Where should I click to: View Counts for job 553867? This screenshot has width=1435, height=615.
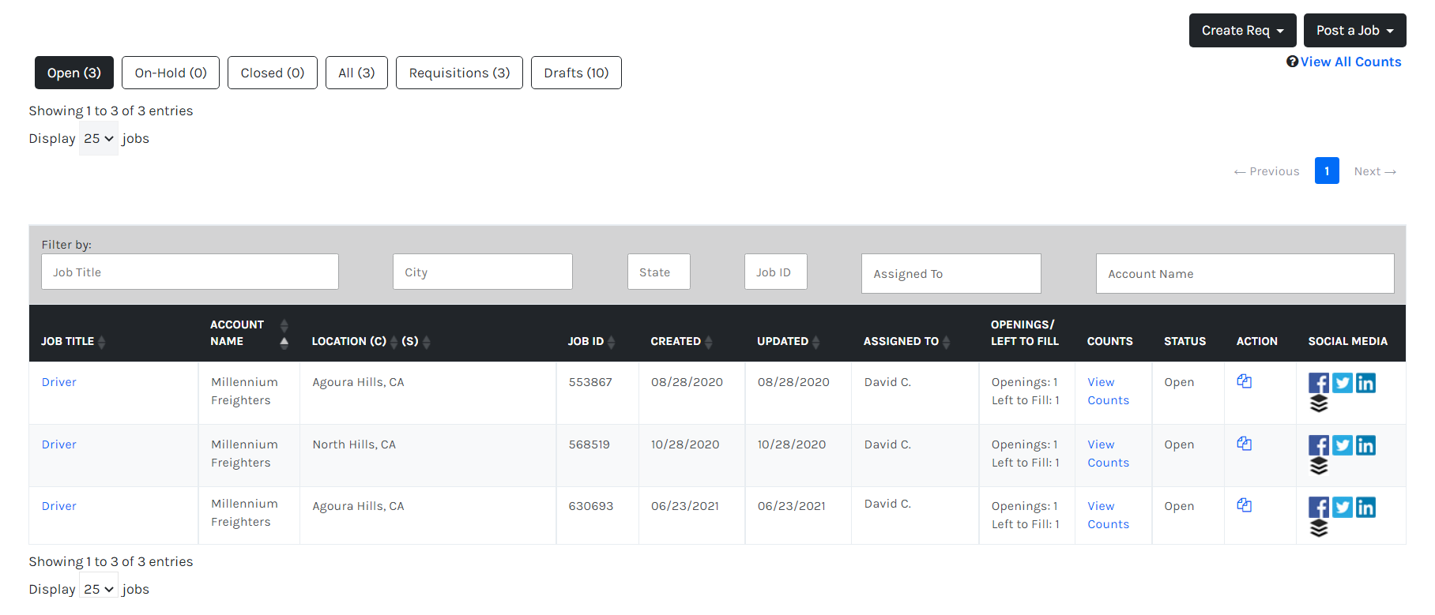coord(1108,391)
